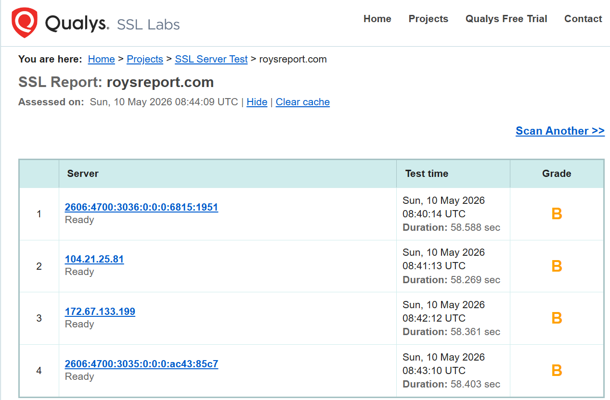
Task: Click the Duration 58.361 sec text
Action: coord(452,332)
